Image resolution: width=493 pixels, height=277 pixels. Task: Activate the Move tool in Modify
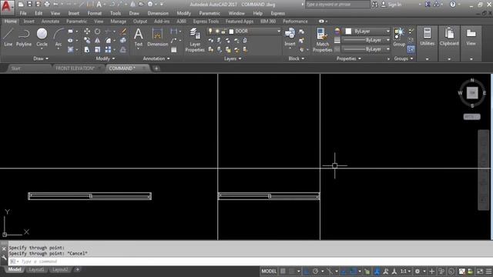click(87, 31)
